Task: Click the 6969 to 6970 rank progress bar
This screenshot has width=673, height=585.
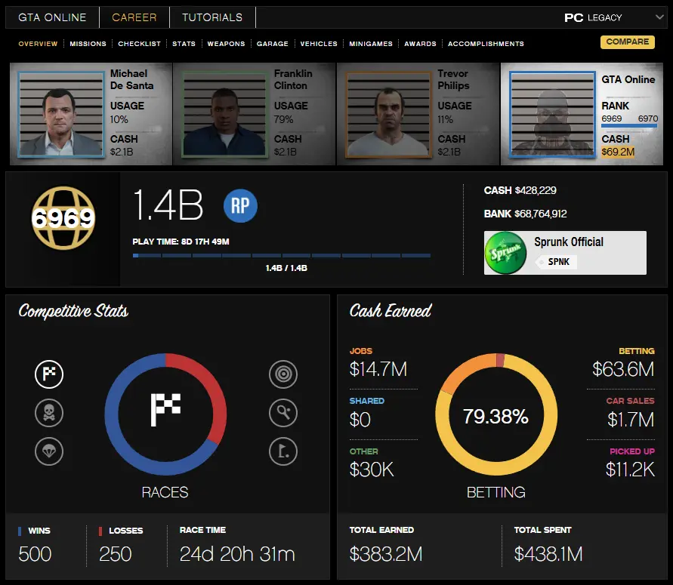Action: pos(629,126)
